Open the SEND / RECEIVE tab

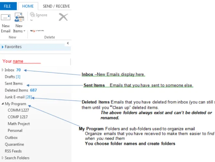[x=56, y=6]
